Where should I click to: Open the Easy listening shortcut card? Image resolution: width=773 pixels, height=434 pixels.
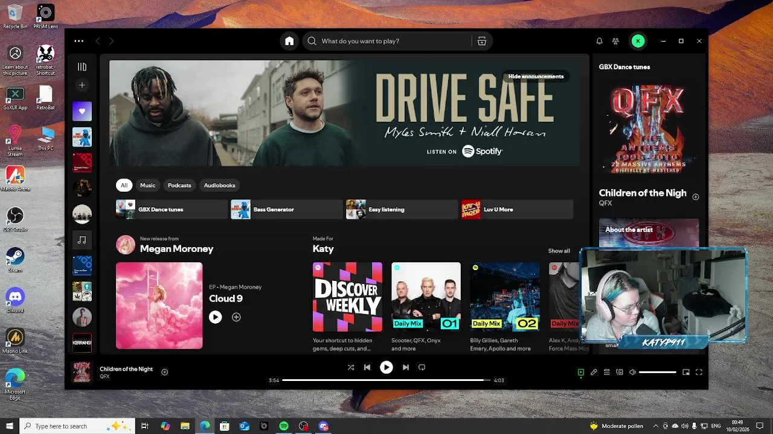coord(402,209)
